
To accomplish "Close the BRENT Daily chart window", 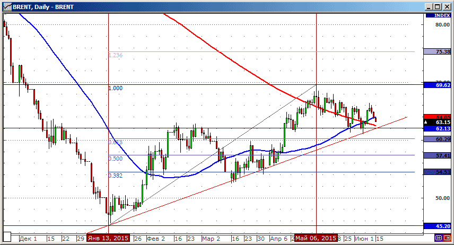I will 447,7.
